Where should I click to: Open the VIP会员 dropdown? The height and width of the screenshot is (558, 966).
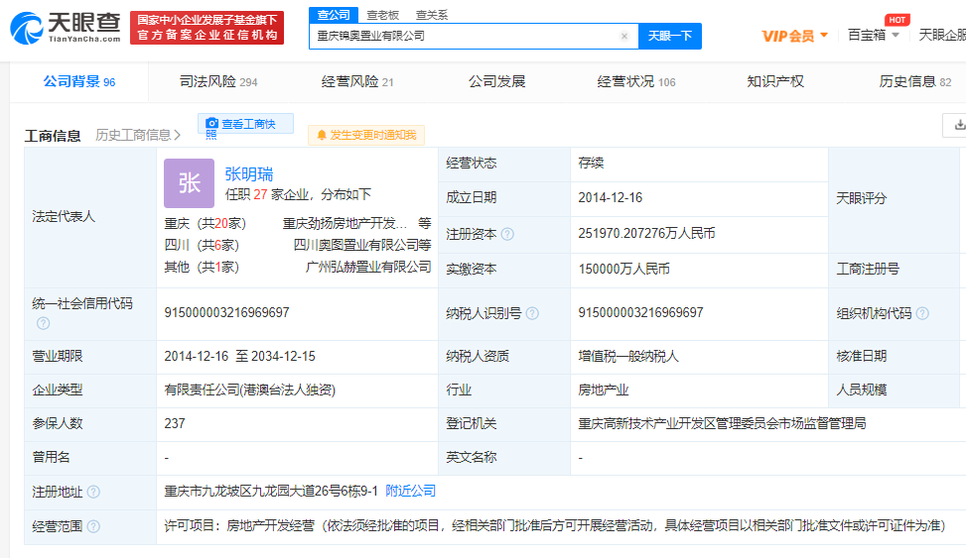(794, 36)
